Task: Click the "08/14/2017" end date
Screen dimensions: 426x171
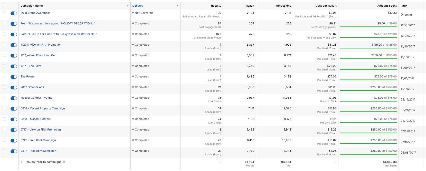Action: click(408, 99)
